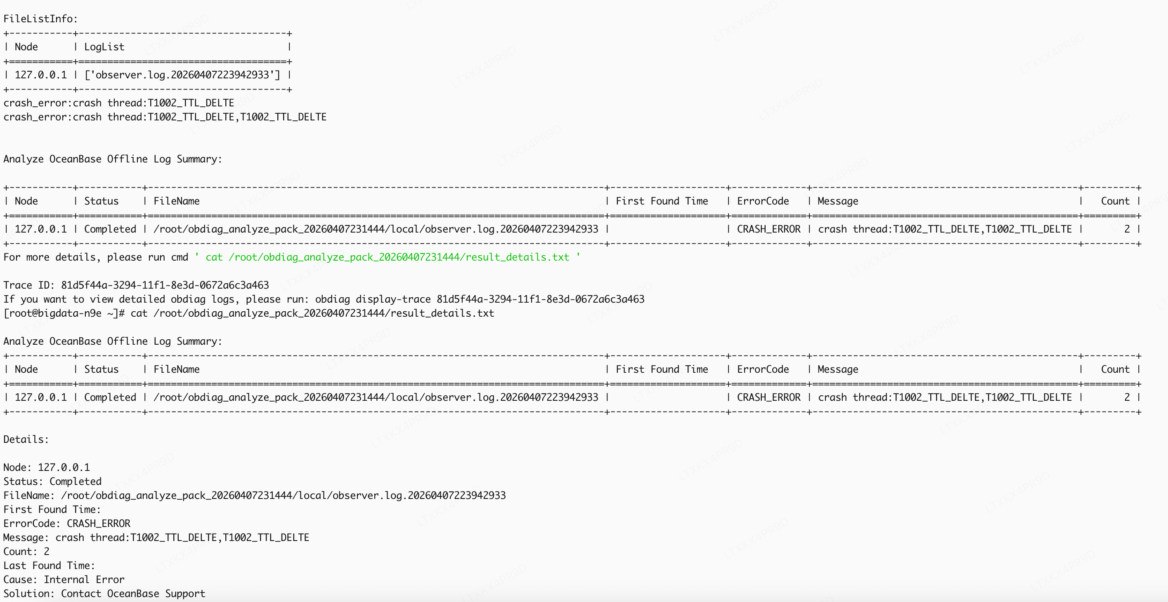Screen dimensions: 1168x602
Task: Click the 'Solution: Contact OceanBase Support' line
Action: point(104,594)
